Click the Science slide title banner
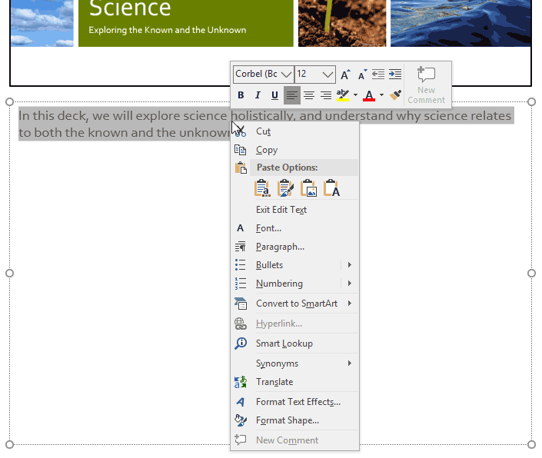This screenshot has height=458, width=542. (x=185, y=19)
